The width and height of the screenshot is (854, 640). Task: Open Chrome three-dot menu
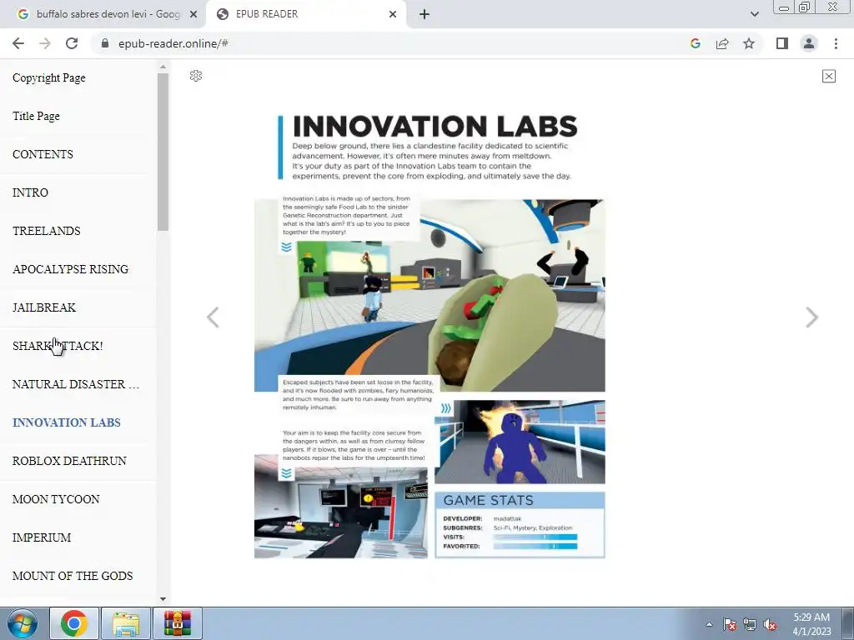pos(836,43)
